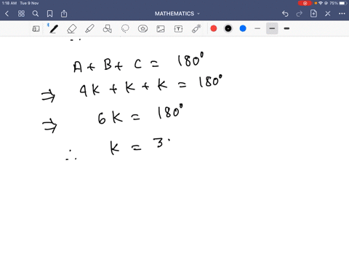Redo the last undone action
The height and width of the screenshot is (262, 349).
300,14
